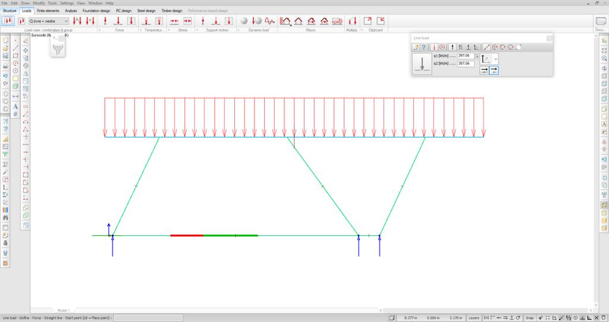
Task: Click the second Clipboard icon with down arrow
Action: (x=381, y=21)
